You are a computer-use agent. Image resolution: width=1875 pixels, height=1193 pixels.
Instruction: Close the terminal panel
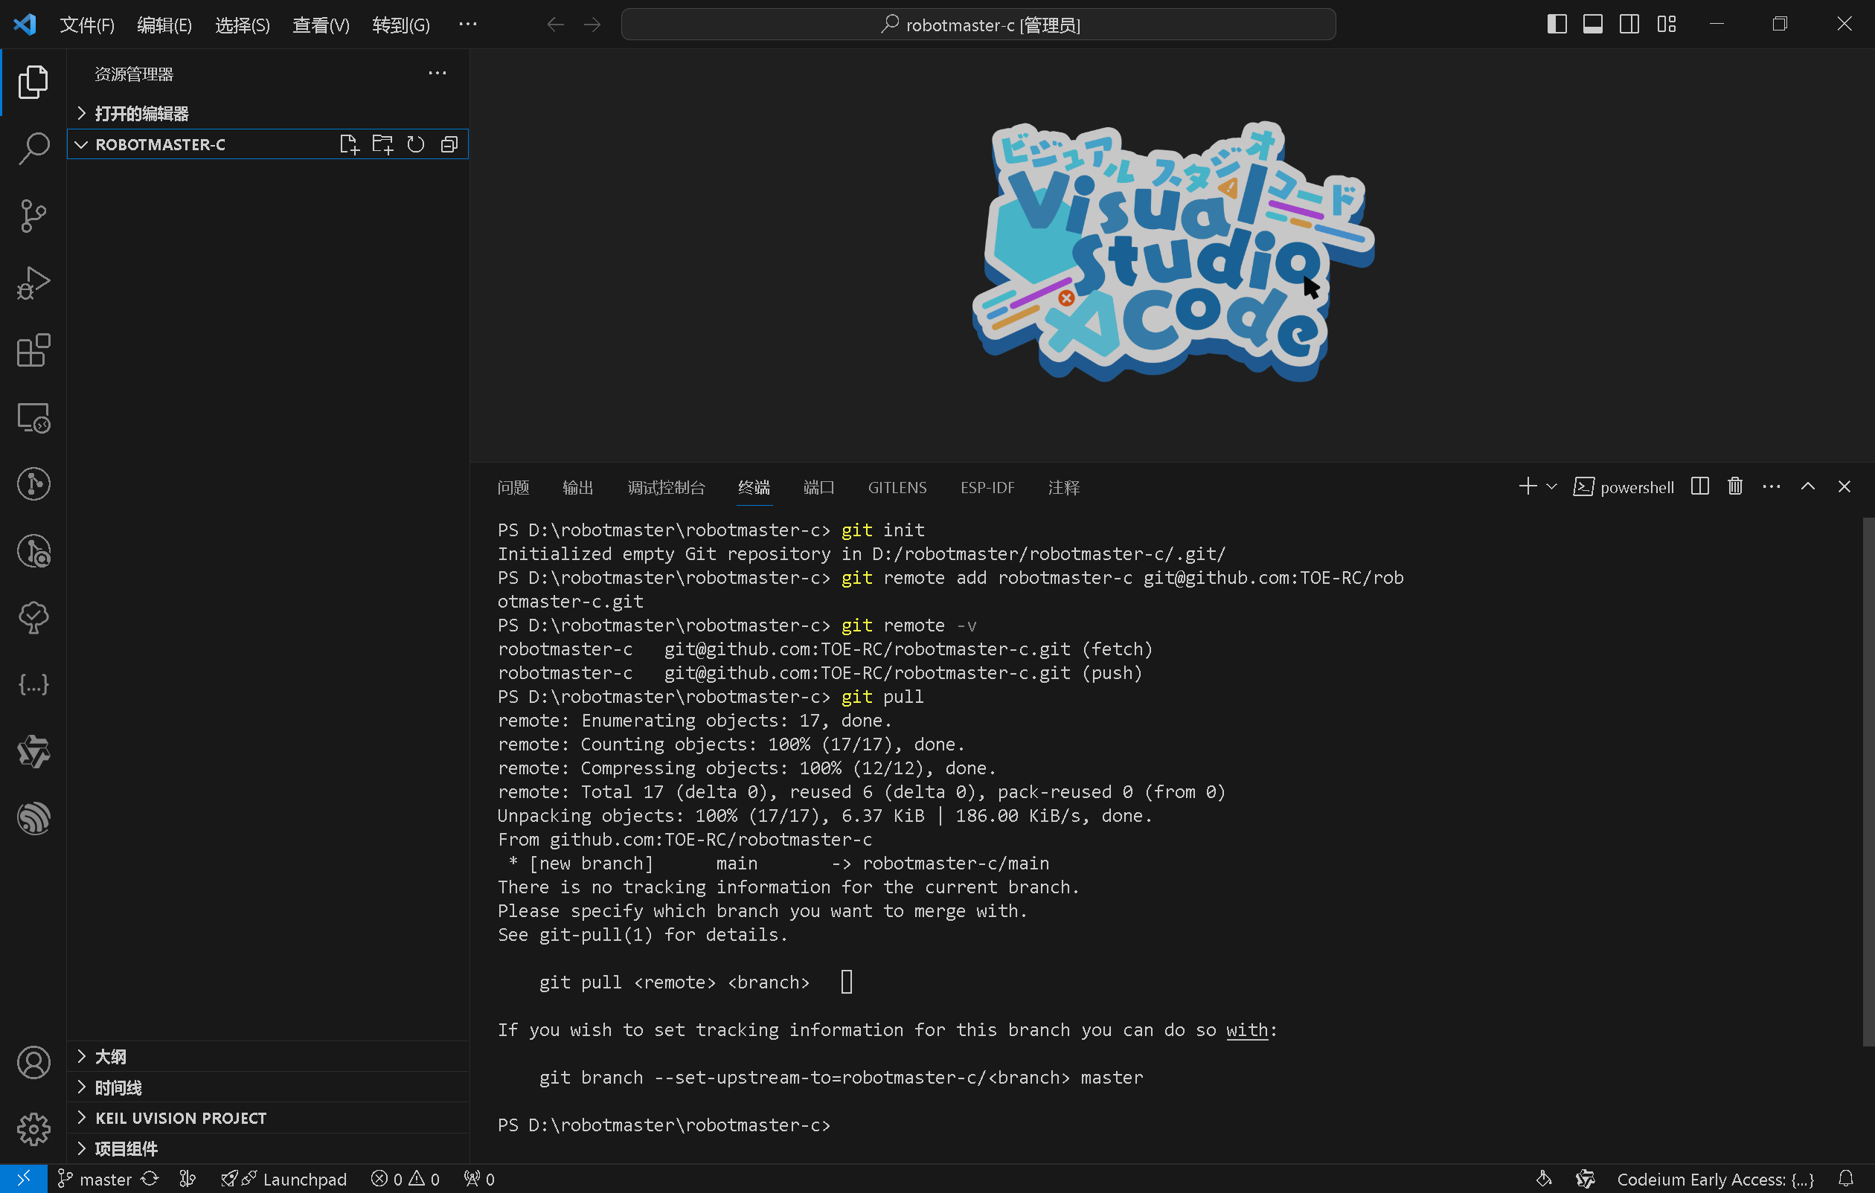tap(1844, 486)
